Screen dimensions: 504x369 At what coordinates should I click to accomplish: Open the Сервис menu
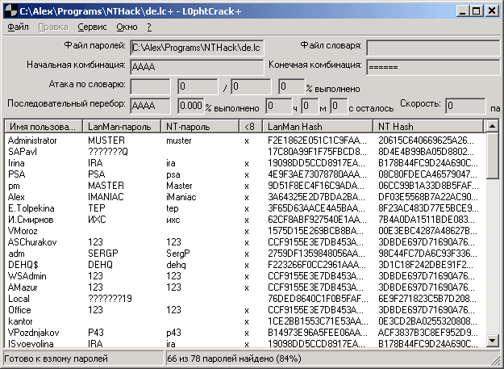click(92, 27)
